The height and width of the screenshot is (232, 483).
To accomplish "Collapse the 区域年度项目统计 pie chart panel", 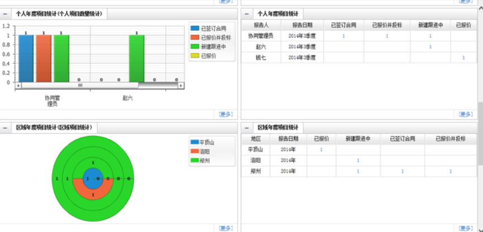I will tap(5, 128).
